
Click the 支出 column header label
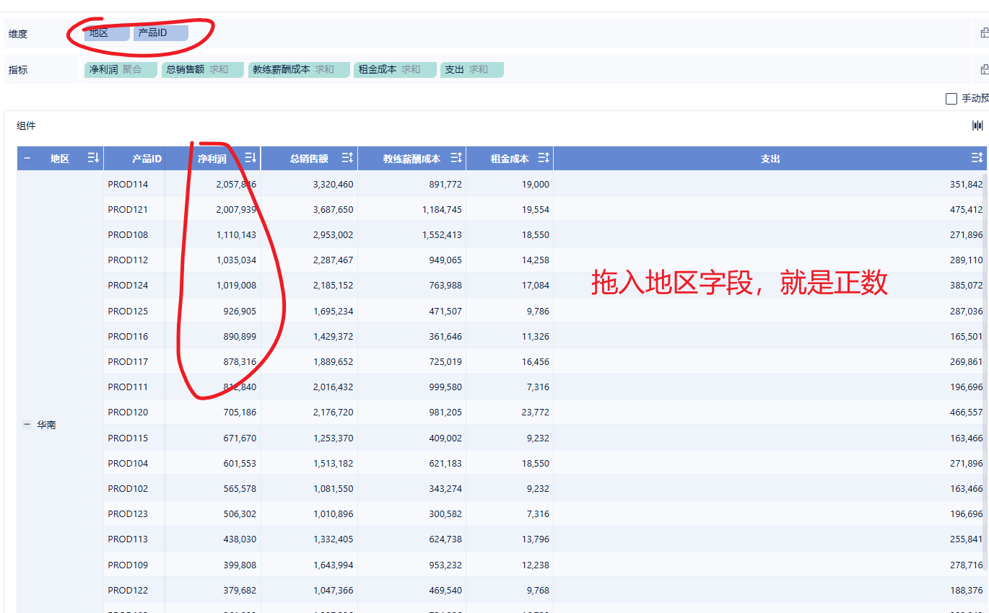[770, 159]
